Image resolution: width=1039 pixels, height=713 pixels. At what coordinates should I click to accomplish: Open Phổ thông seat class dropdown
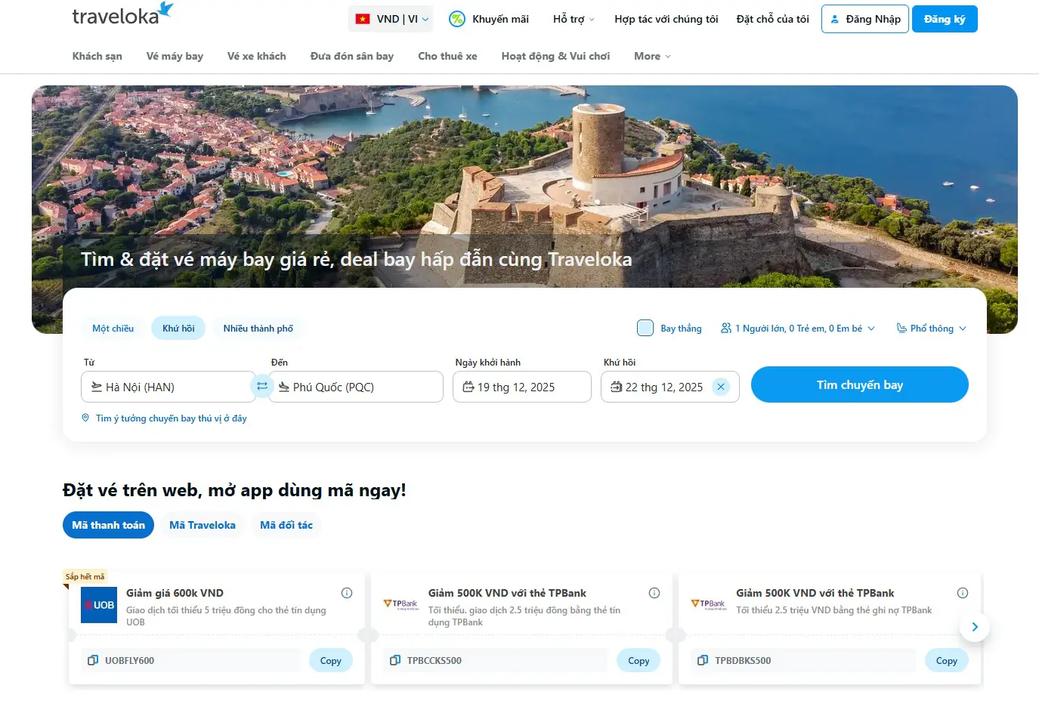(931, 328)
